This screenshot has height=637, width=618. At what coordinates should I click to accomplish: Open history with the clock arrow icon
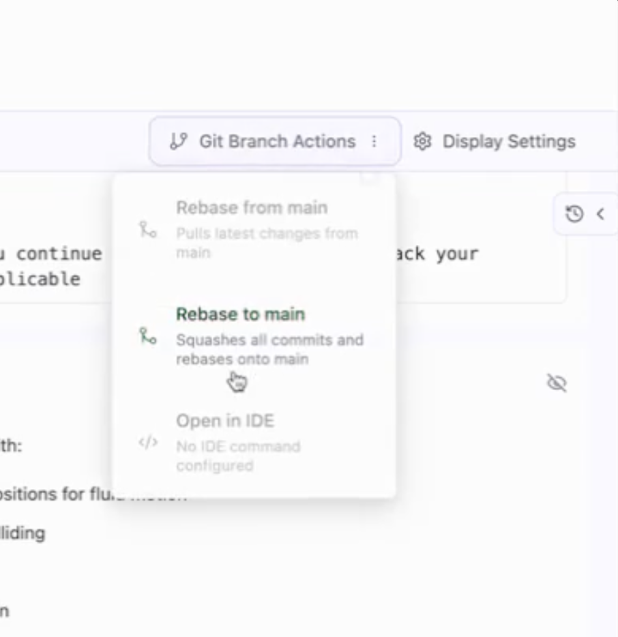(574, 214)
